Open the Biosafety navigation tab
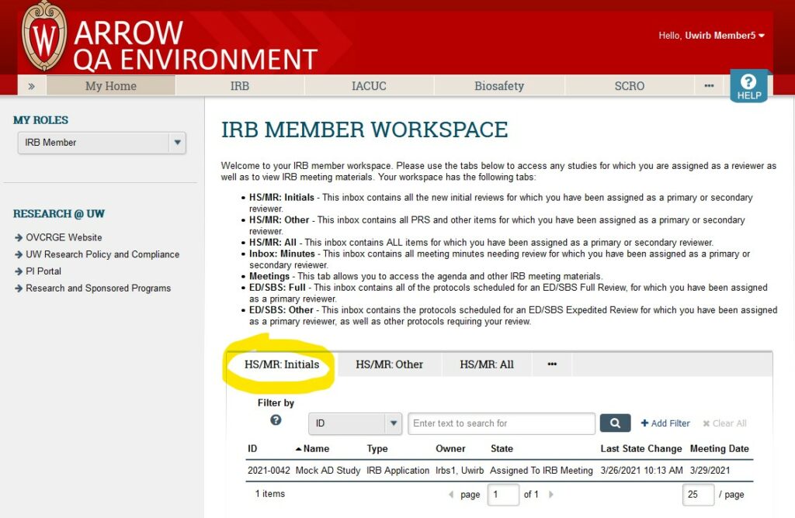The width and height of the screenshot is (795, 518). coord(499,86)
